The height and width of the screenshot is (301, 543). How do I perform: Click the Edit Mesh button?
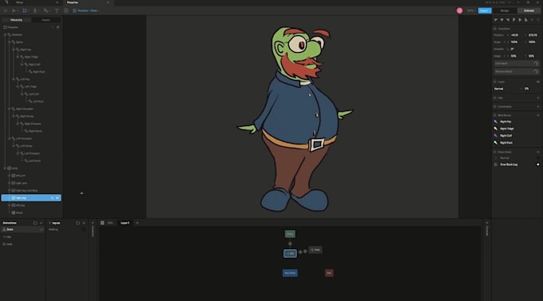click(x=517, y=64)
